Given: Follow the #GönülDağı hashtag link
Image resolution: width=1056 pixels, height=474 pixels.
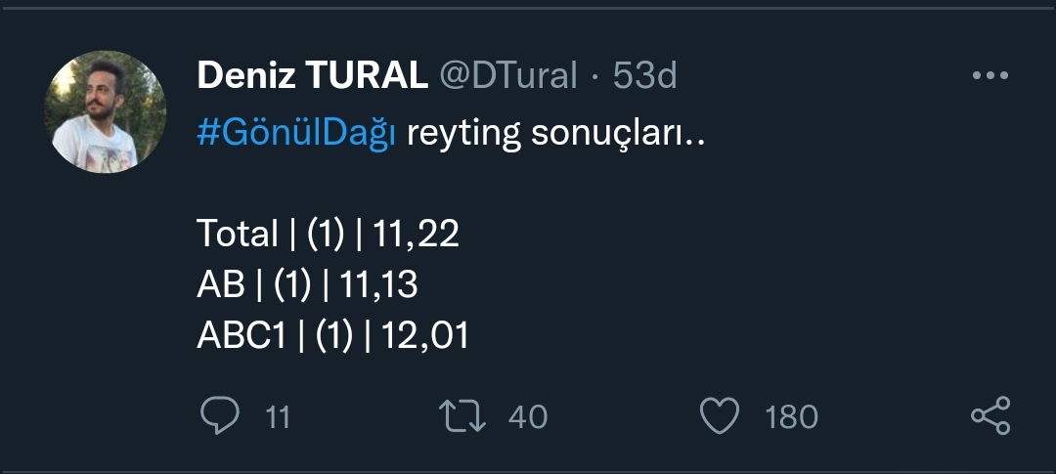Looking at the screenshot, I should pos(296,134).
